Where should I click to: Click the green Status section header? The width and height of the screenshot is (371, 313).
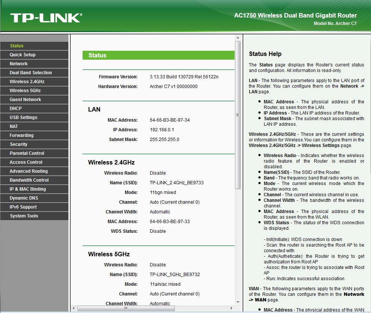[x=158, y=55]
